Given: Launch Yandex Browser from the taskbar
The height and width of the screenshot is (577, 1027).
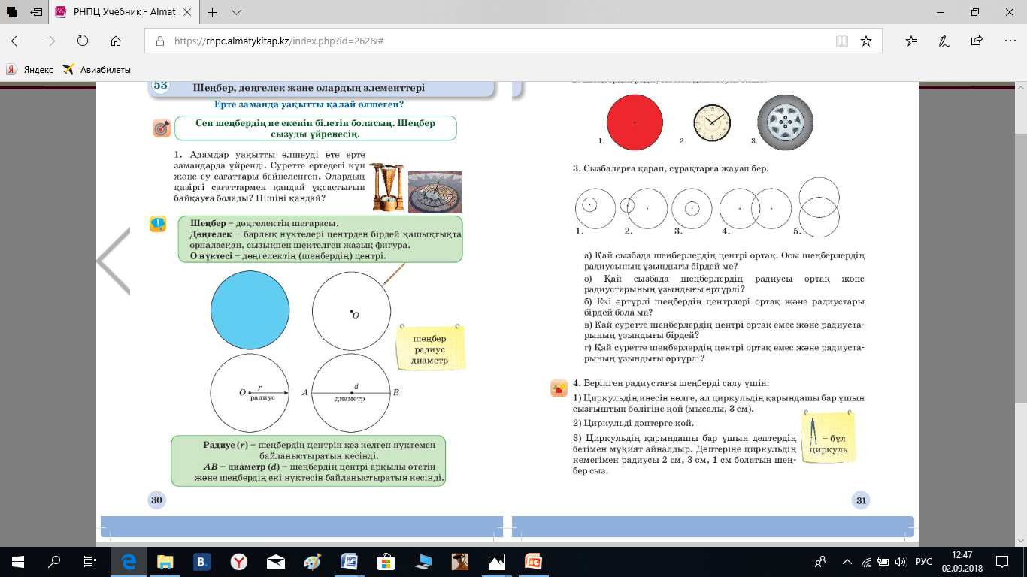Looking at the screenshot, I should click(239, 562).
